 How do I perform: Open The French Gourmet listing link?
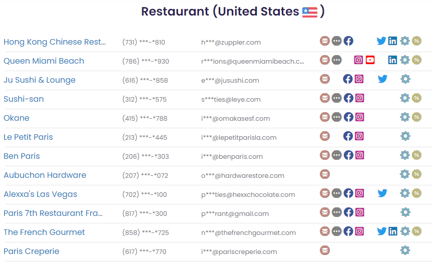pyautogui.click(x=44, y=232)
